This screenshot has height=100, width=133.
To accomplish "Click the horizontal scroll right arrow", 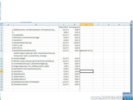I will coord(128,93).
